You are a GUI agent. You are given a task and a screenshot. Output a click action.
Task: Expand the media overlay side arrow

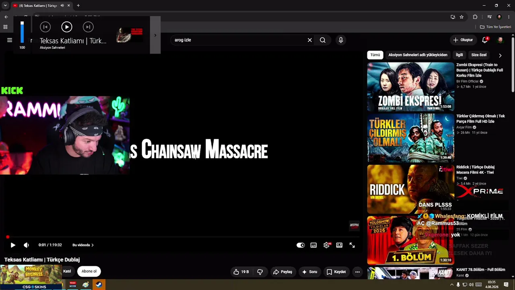coord(155,35)
